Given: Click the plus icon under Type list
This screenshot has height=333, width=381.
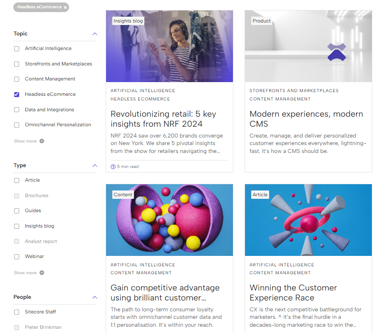Looking at the screenshot, I should pyautogui.click(x=42, y=273).
